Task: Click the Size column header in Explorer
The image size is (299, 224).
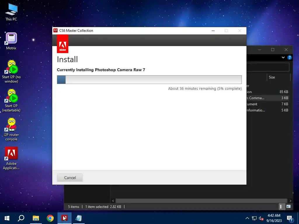Action: pos(278,77)
